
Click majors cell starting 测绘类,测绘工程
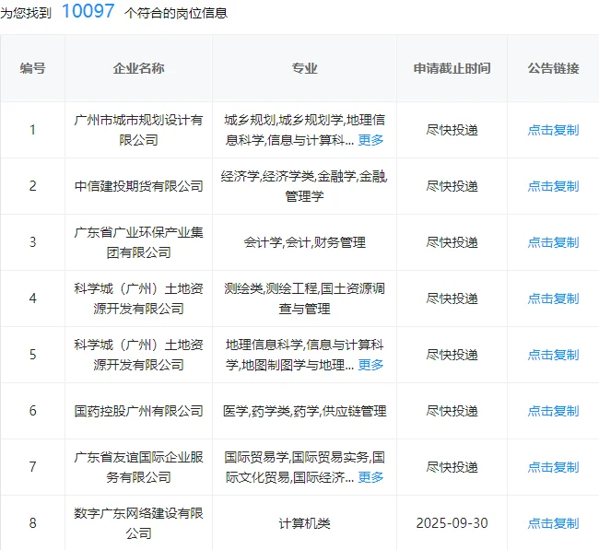coord(304,298)
